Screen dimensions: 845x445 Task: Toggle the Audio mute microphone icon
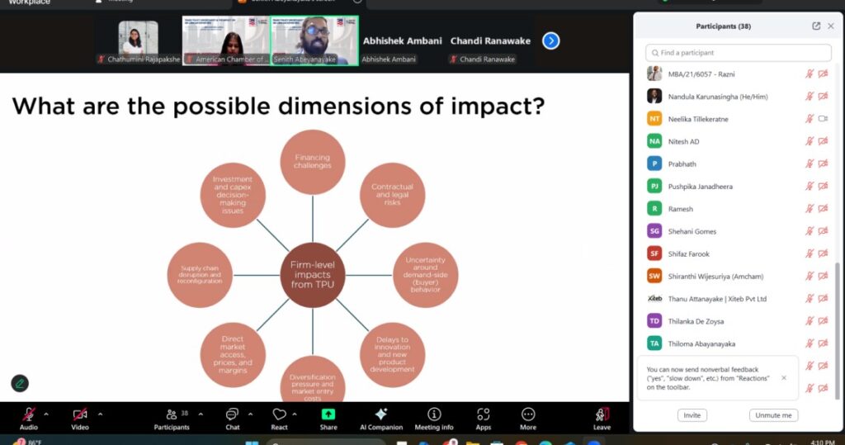coord(29,414)
